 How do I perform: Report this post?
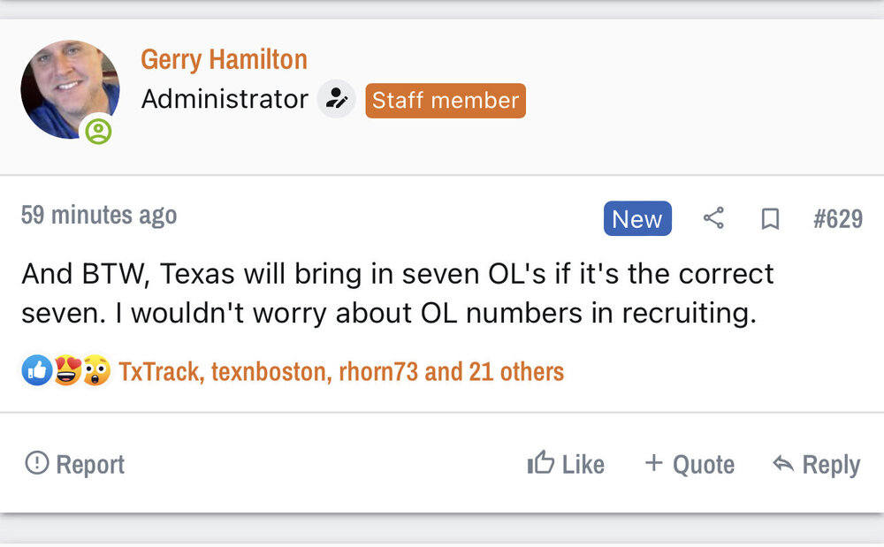click(x=75, y=464)
